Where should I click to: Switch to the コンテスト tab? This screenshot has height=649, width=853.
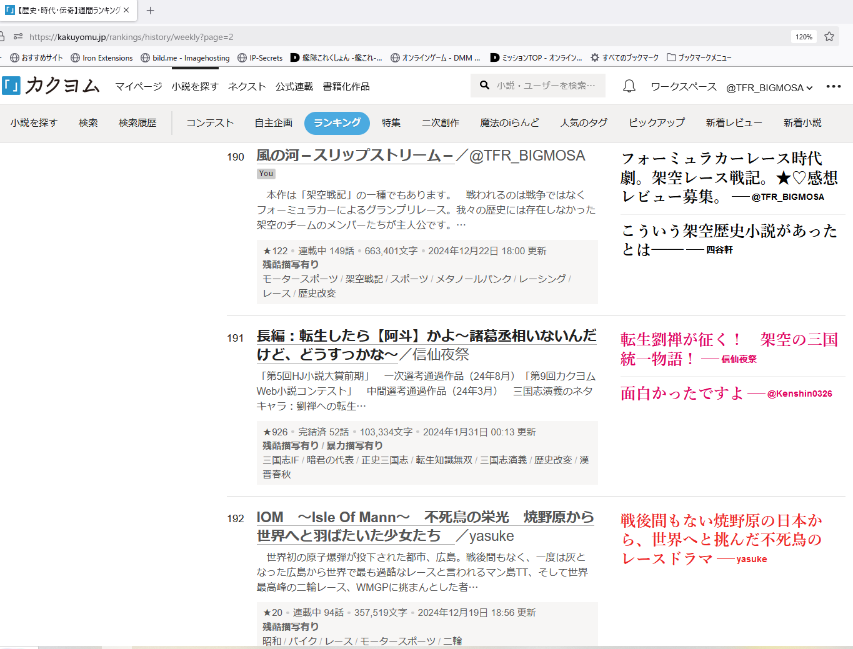click(x=210, y=123)
